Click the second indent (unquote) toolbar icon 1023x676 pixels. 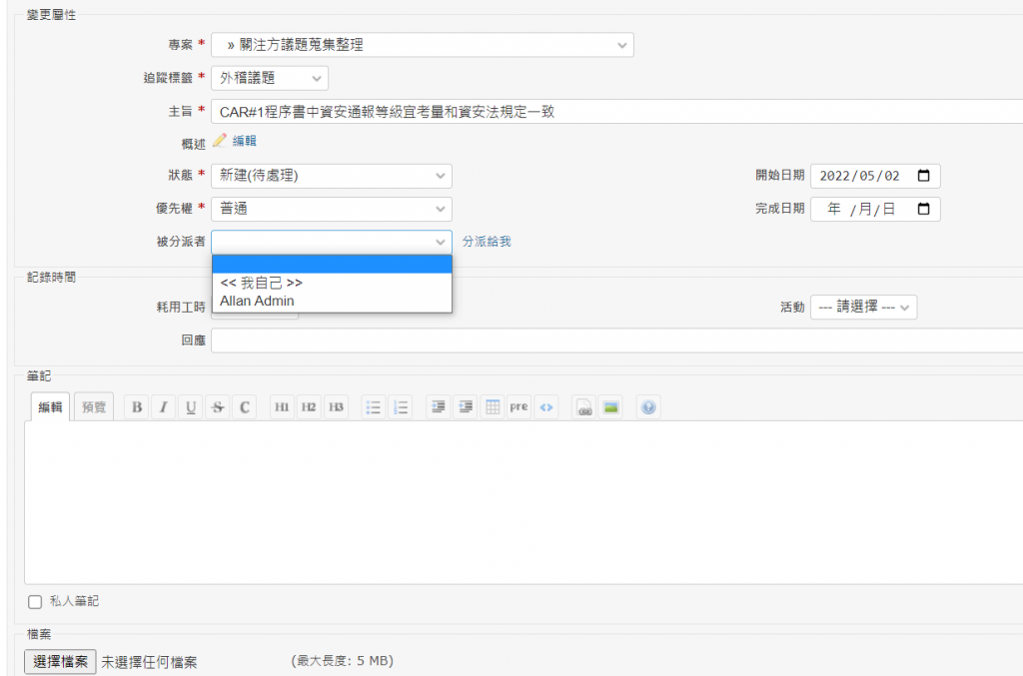[466, 406]
